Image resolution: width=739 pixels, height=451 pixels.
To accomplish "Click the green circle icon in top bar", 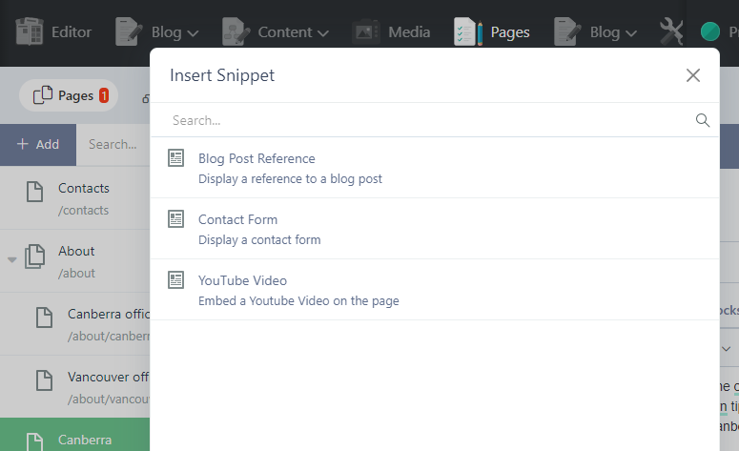I will pyautogui.click(x=709, y=32).
